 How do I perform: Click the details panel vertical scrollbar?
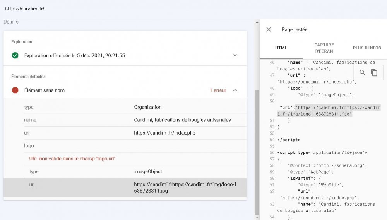tap(257, 151)
